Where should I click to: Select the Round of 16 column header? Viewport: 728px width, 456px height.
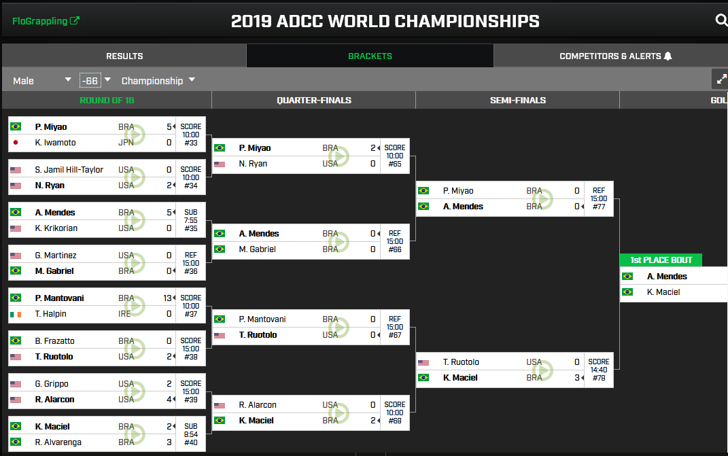pos(107,101)
